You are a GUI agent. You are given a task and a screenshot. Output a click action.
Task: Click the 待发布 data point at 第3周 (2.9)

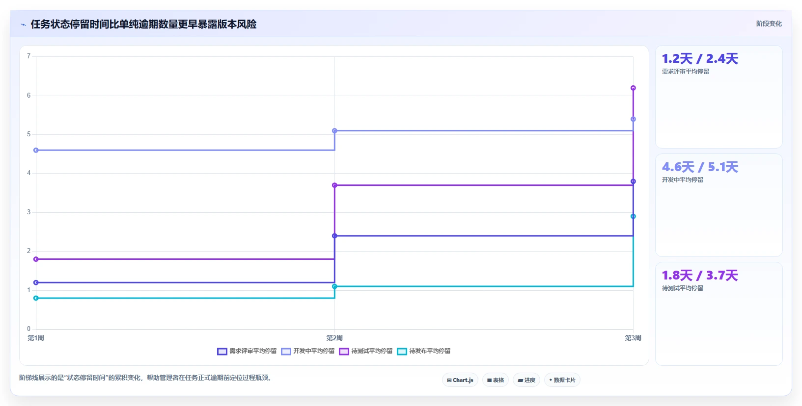(633, 216)
